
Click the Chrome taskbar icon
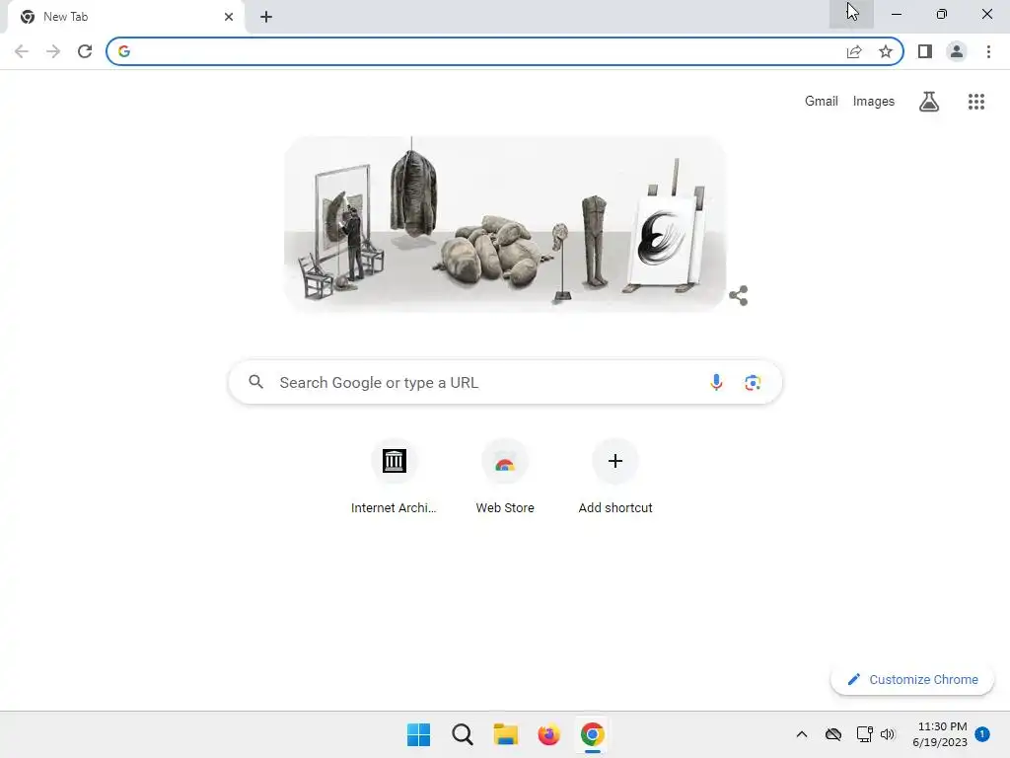(592, 734)
